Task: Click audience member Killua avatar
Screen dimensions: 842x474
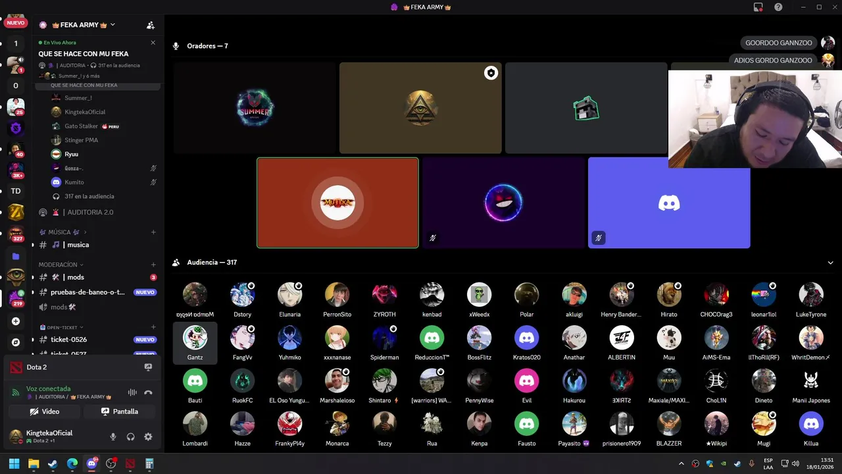Action: click(x=811, y=424)
